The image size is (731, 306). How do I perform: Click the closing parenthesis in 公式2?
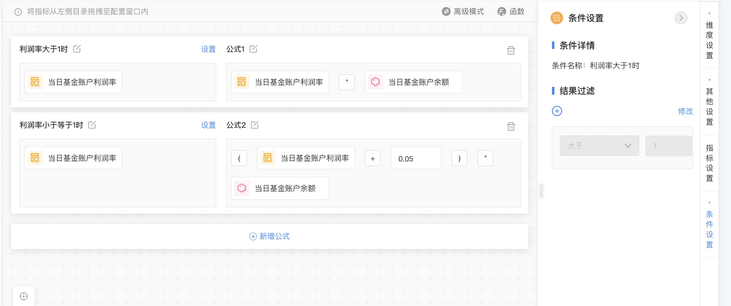(x=459, y=158)
